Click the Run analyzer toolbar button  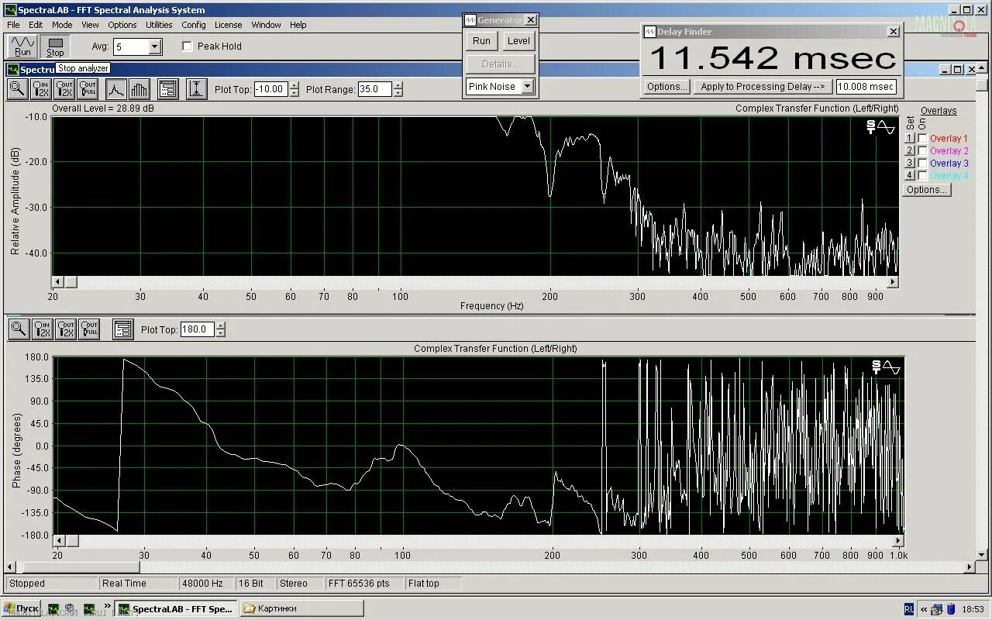click(x=22, y=46)
